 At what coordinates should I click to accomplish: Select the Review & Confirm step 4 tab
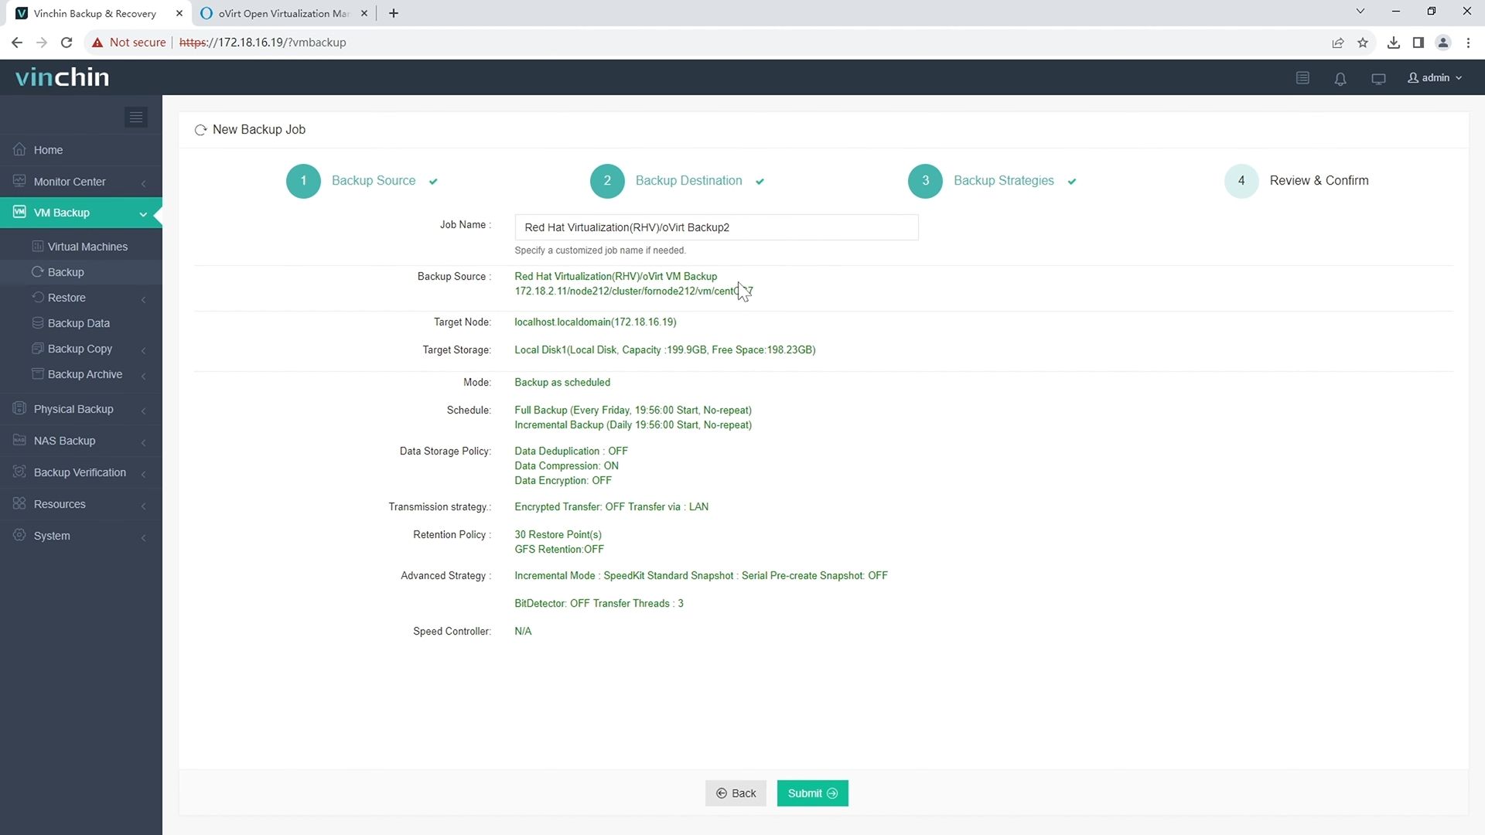pos(1299,180)
